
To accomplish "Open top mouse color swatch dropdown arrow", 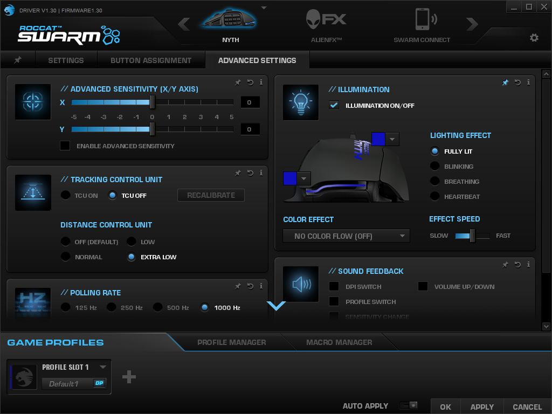I will [x=392, y=139].
